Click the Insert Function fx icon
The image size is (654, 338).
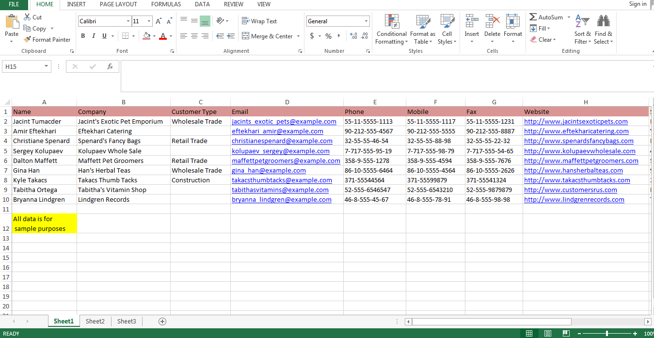click(x=110, y=66)
